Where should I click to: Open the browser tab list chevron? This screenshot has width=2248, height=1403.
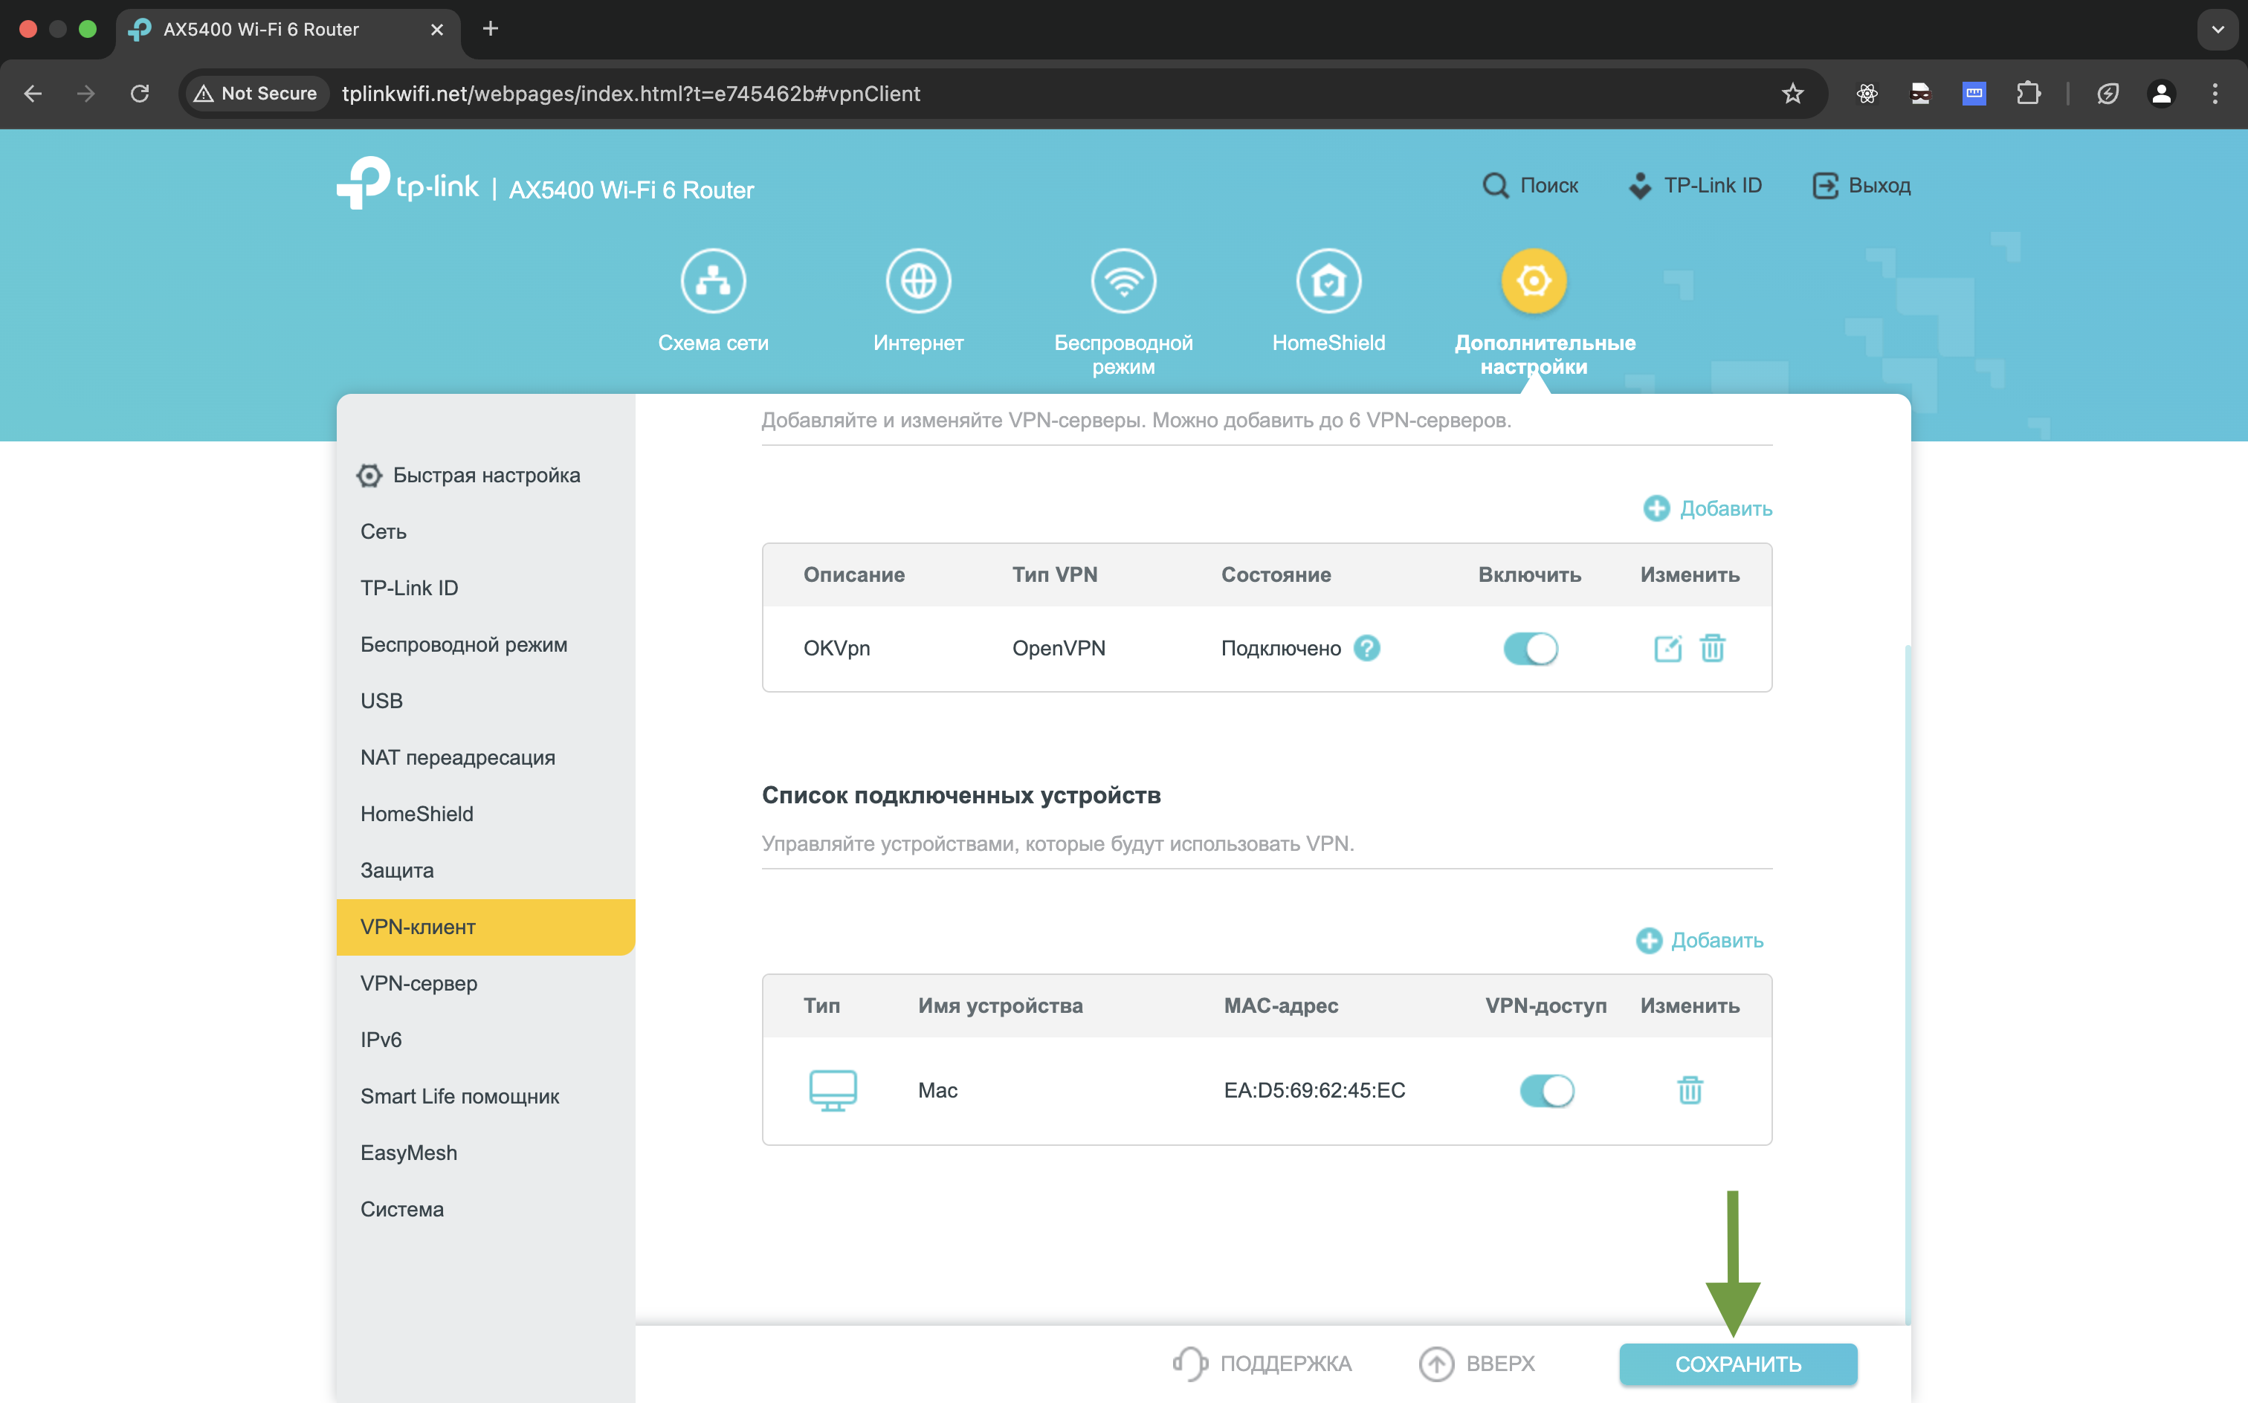click(x=2218, y=29)
